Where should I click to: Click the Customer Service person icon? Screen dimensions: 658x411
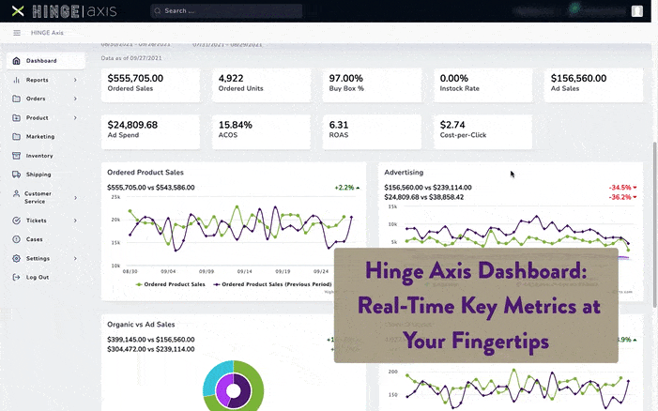[x=16, y=193]
